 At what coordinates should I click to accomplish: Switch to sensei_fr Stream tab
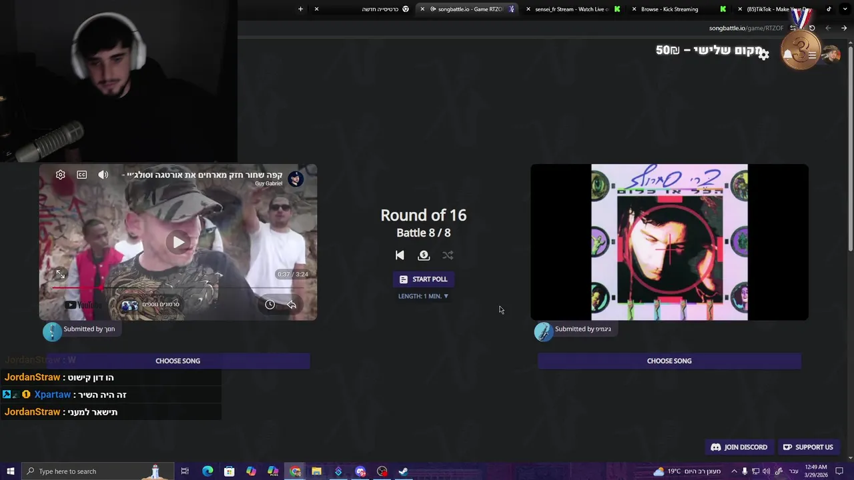572,9
